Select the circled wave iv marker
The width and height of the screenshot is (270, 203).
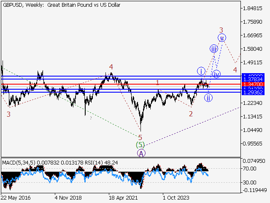[x=216, y=74]
